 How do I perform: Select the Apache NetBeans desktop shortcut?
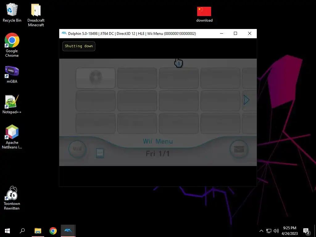pyautogui.click(x=12, y=137)
